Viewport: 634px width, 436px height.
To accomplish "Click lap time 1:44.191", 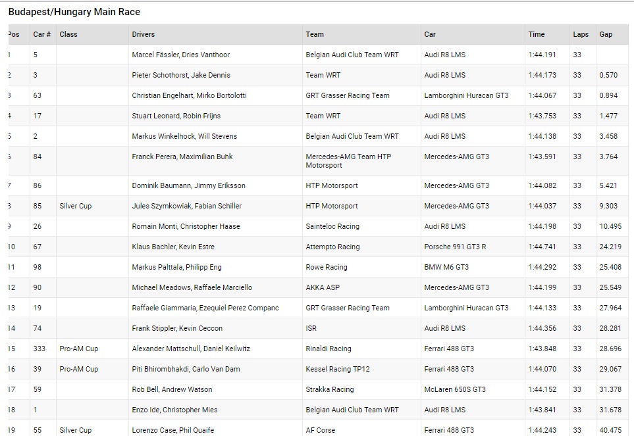I will click(542, 55).
